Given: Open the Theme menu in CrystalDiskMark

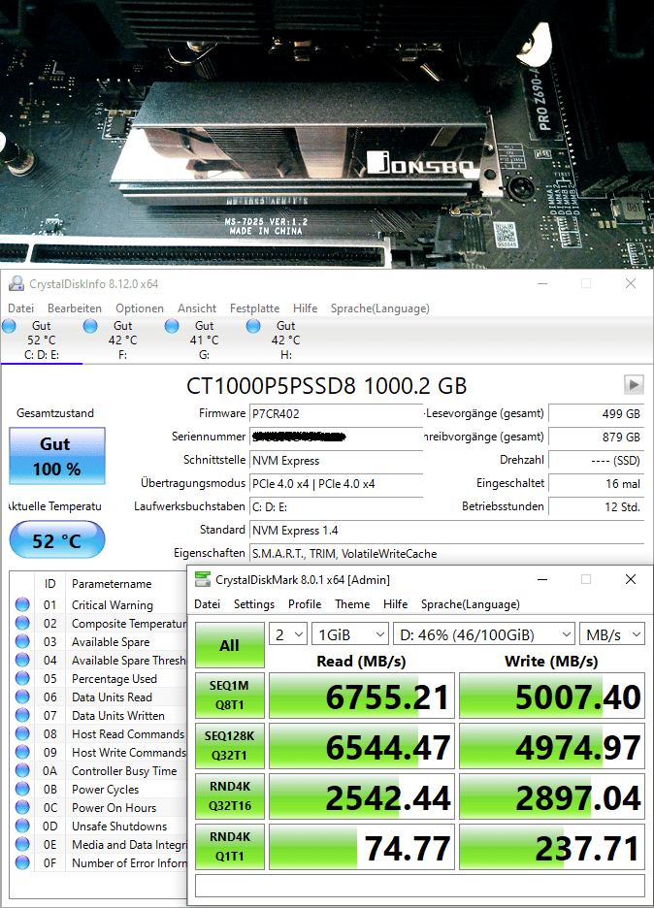Looking at the screenshot, I should pyautogui.click(x=352, y=604).
